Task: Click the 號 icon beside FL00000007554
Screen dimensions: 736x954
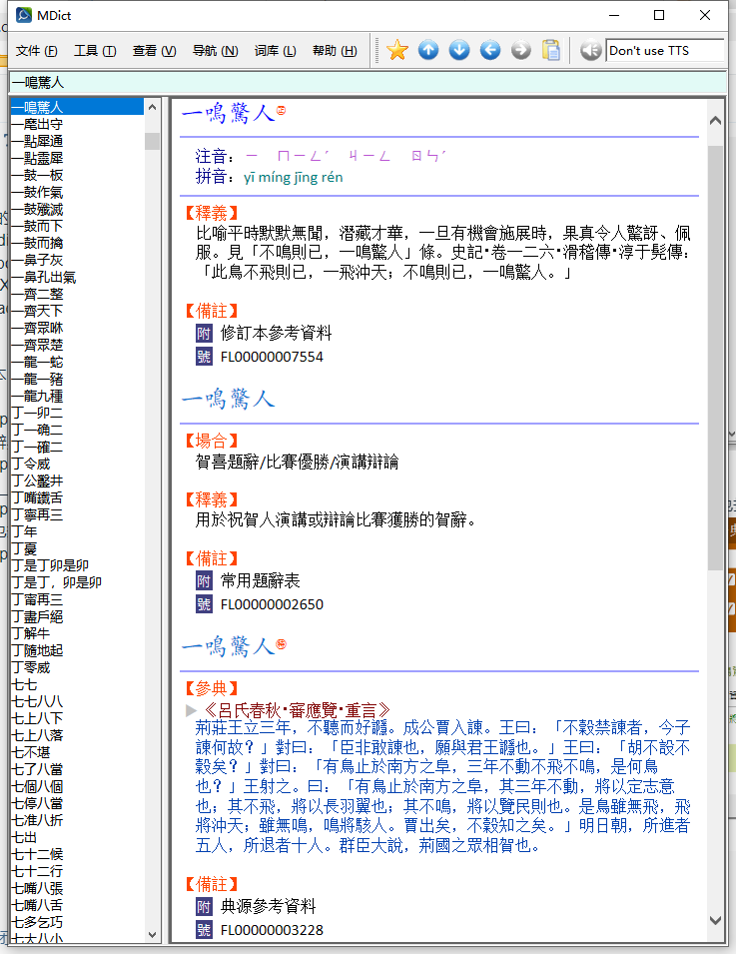Action: pyautogui.click(x=204, y=357)
